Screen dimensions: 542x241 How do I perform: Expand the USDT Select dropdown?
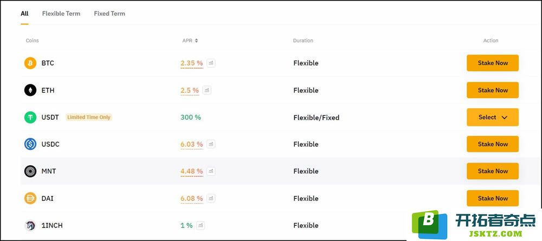point(493,118)
